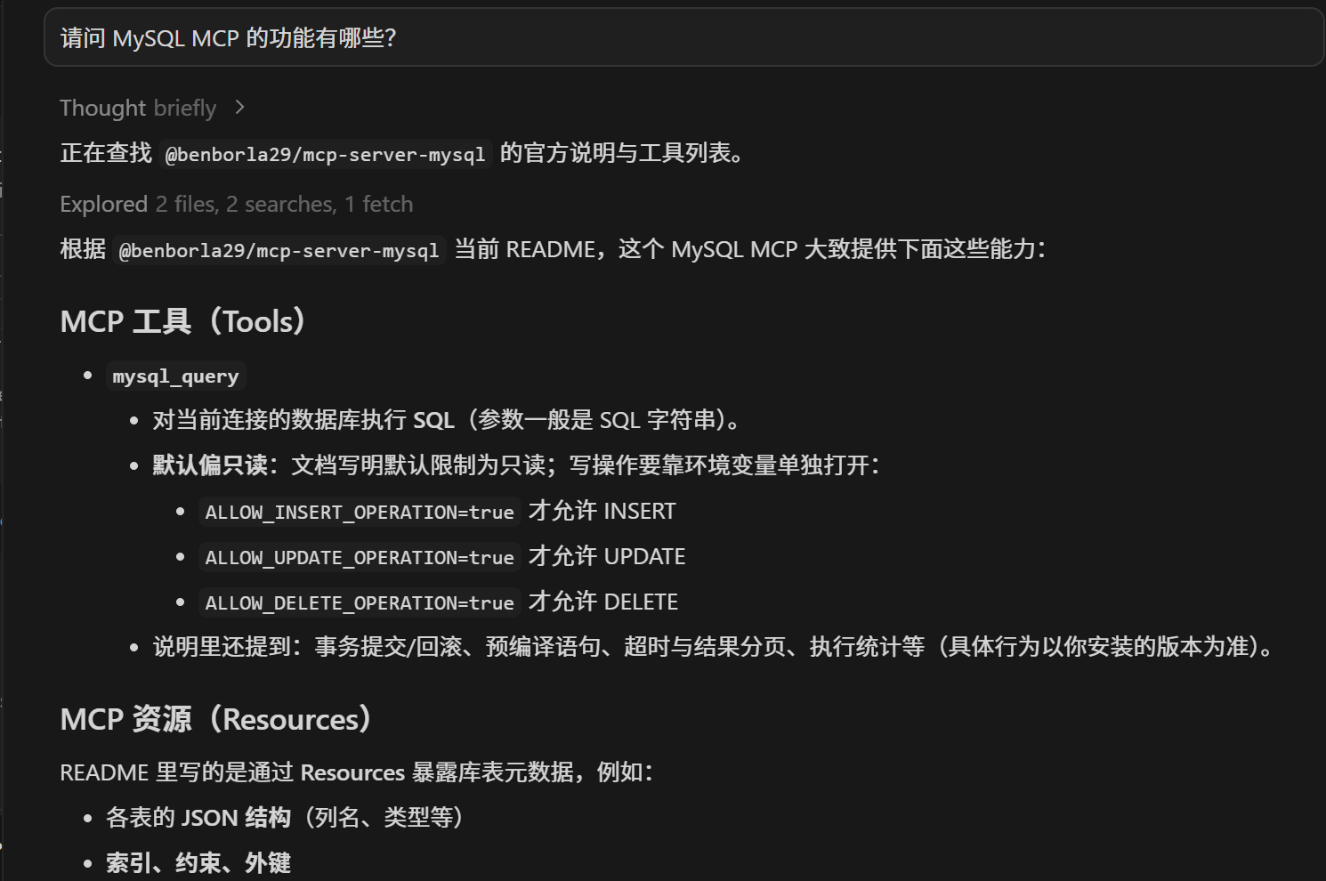Click the "索引、约束、外键" bullet item
Viewport: 1326px width, 881px height.
(198, 862)
